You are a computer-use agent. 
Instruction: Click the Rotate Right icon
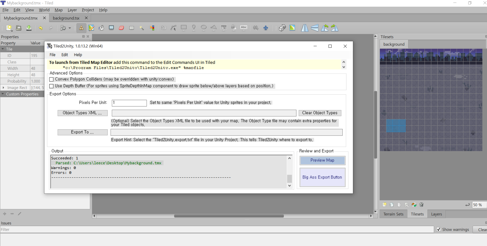coord(335,28)
